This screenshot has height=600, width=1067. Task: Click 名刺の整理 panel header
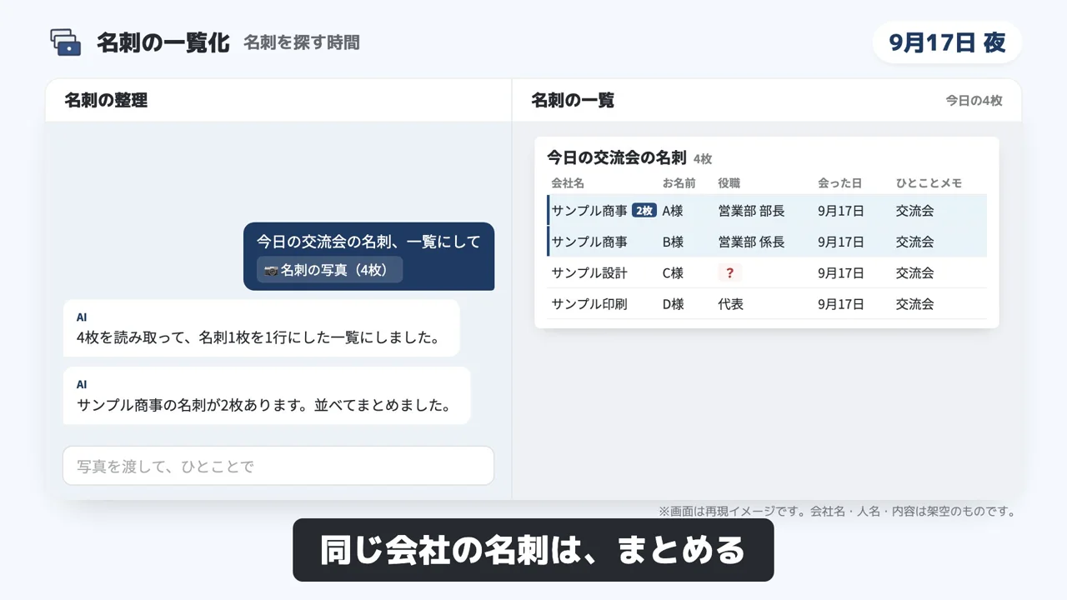click(x=106, y=100)
